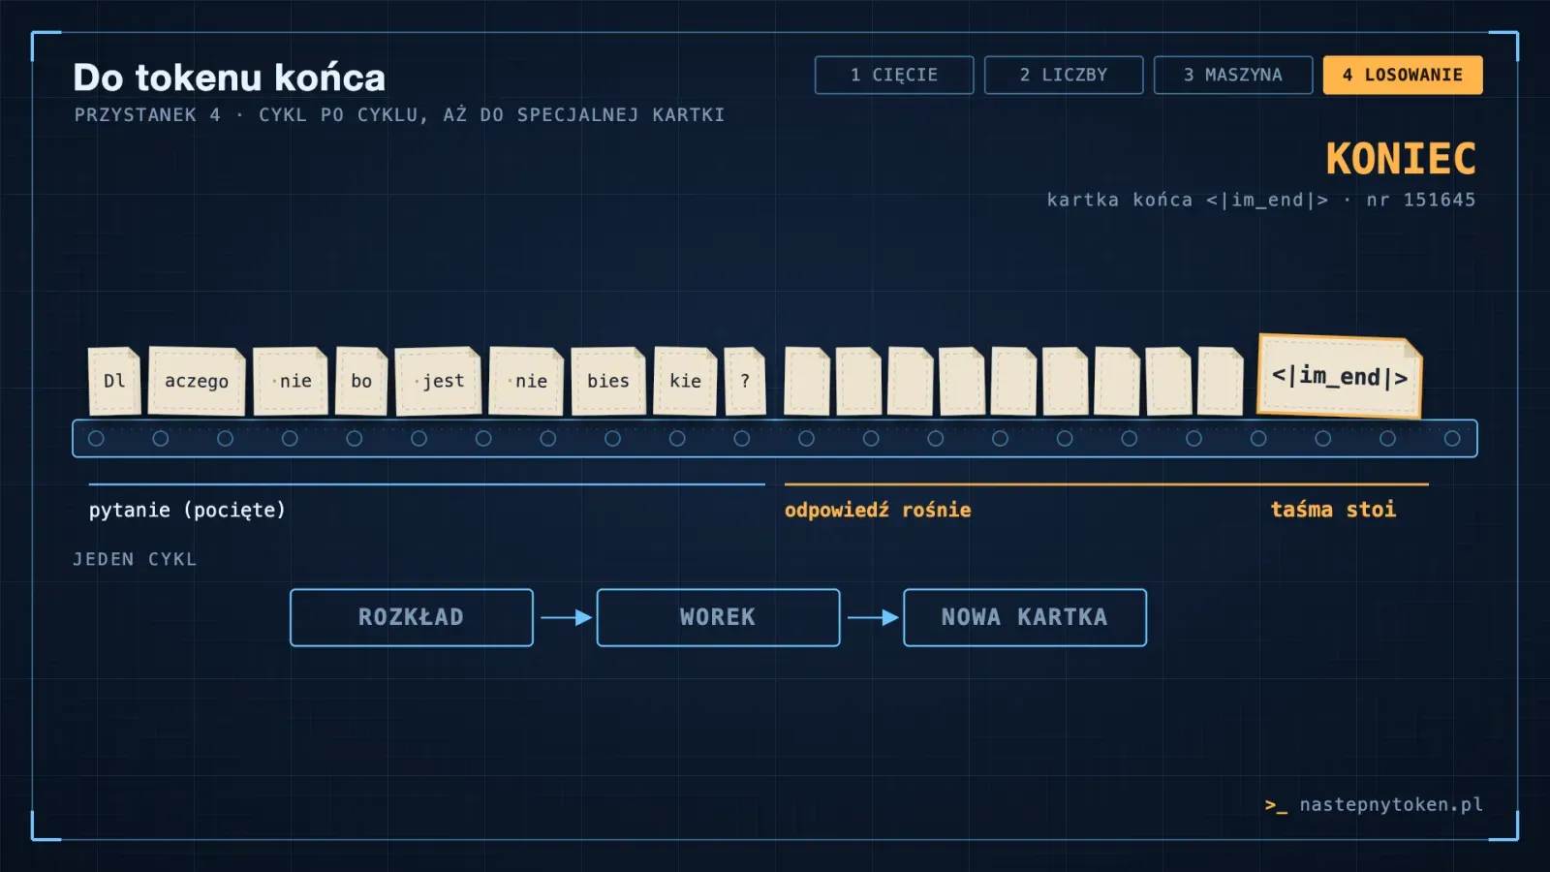Select the 'pytanie (pocięte)' label

coord(187,510)
